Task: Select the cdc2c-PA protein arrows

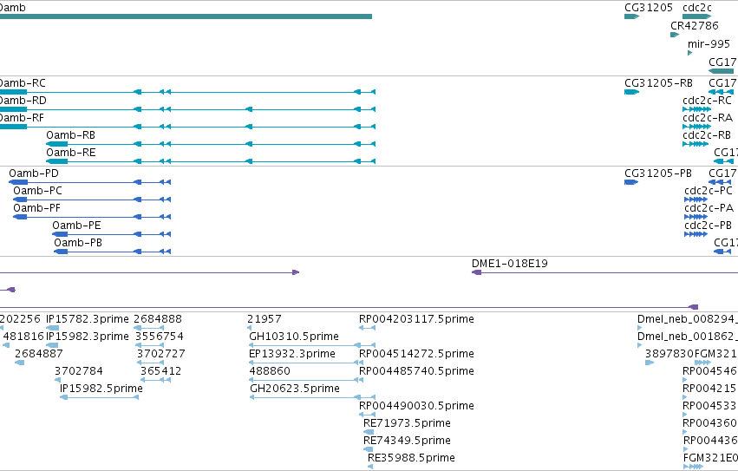Action: pos(696,217)
